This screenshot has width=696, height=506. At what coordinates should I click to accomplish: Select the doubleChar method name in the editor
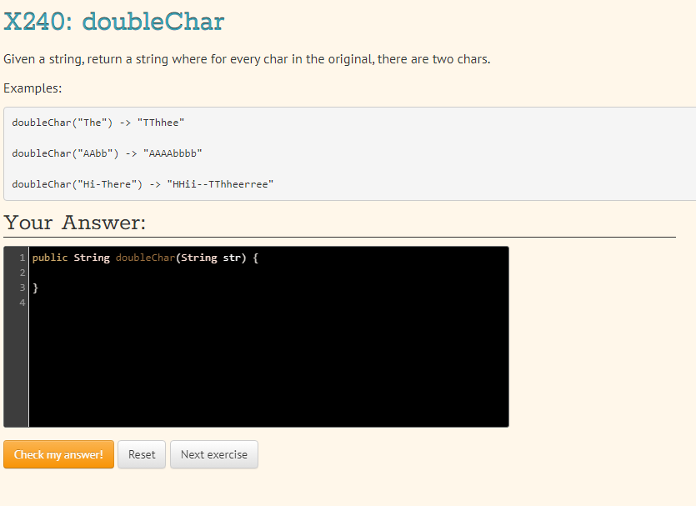tap(146, 257)
